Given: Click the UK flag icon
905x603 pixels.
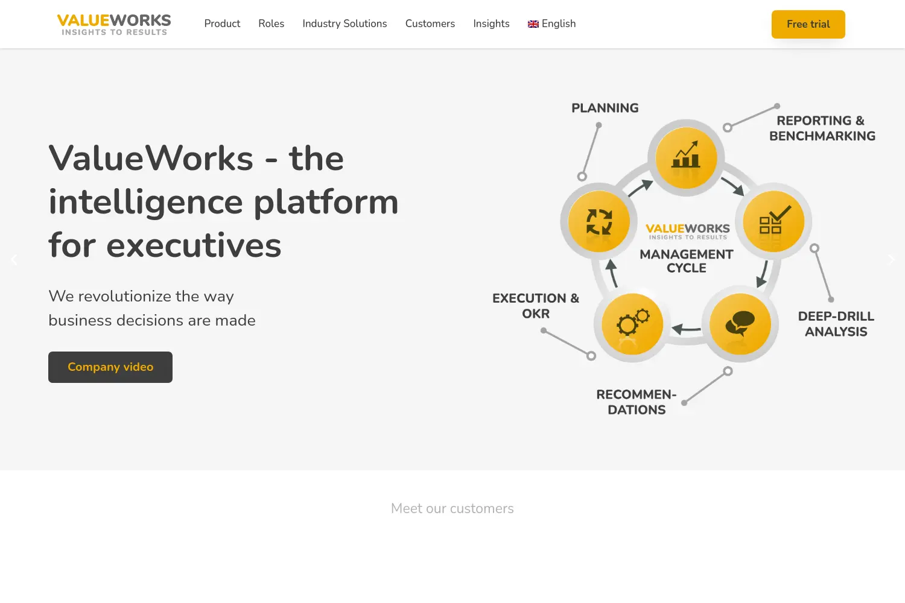Looking at the screenshot, I should 533,24.
